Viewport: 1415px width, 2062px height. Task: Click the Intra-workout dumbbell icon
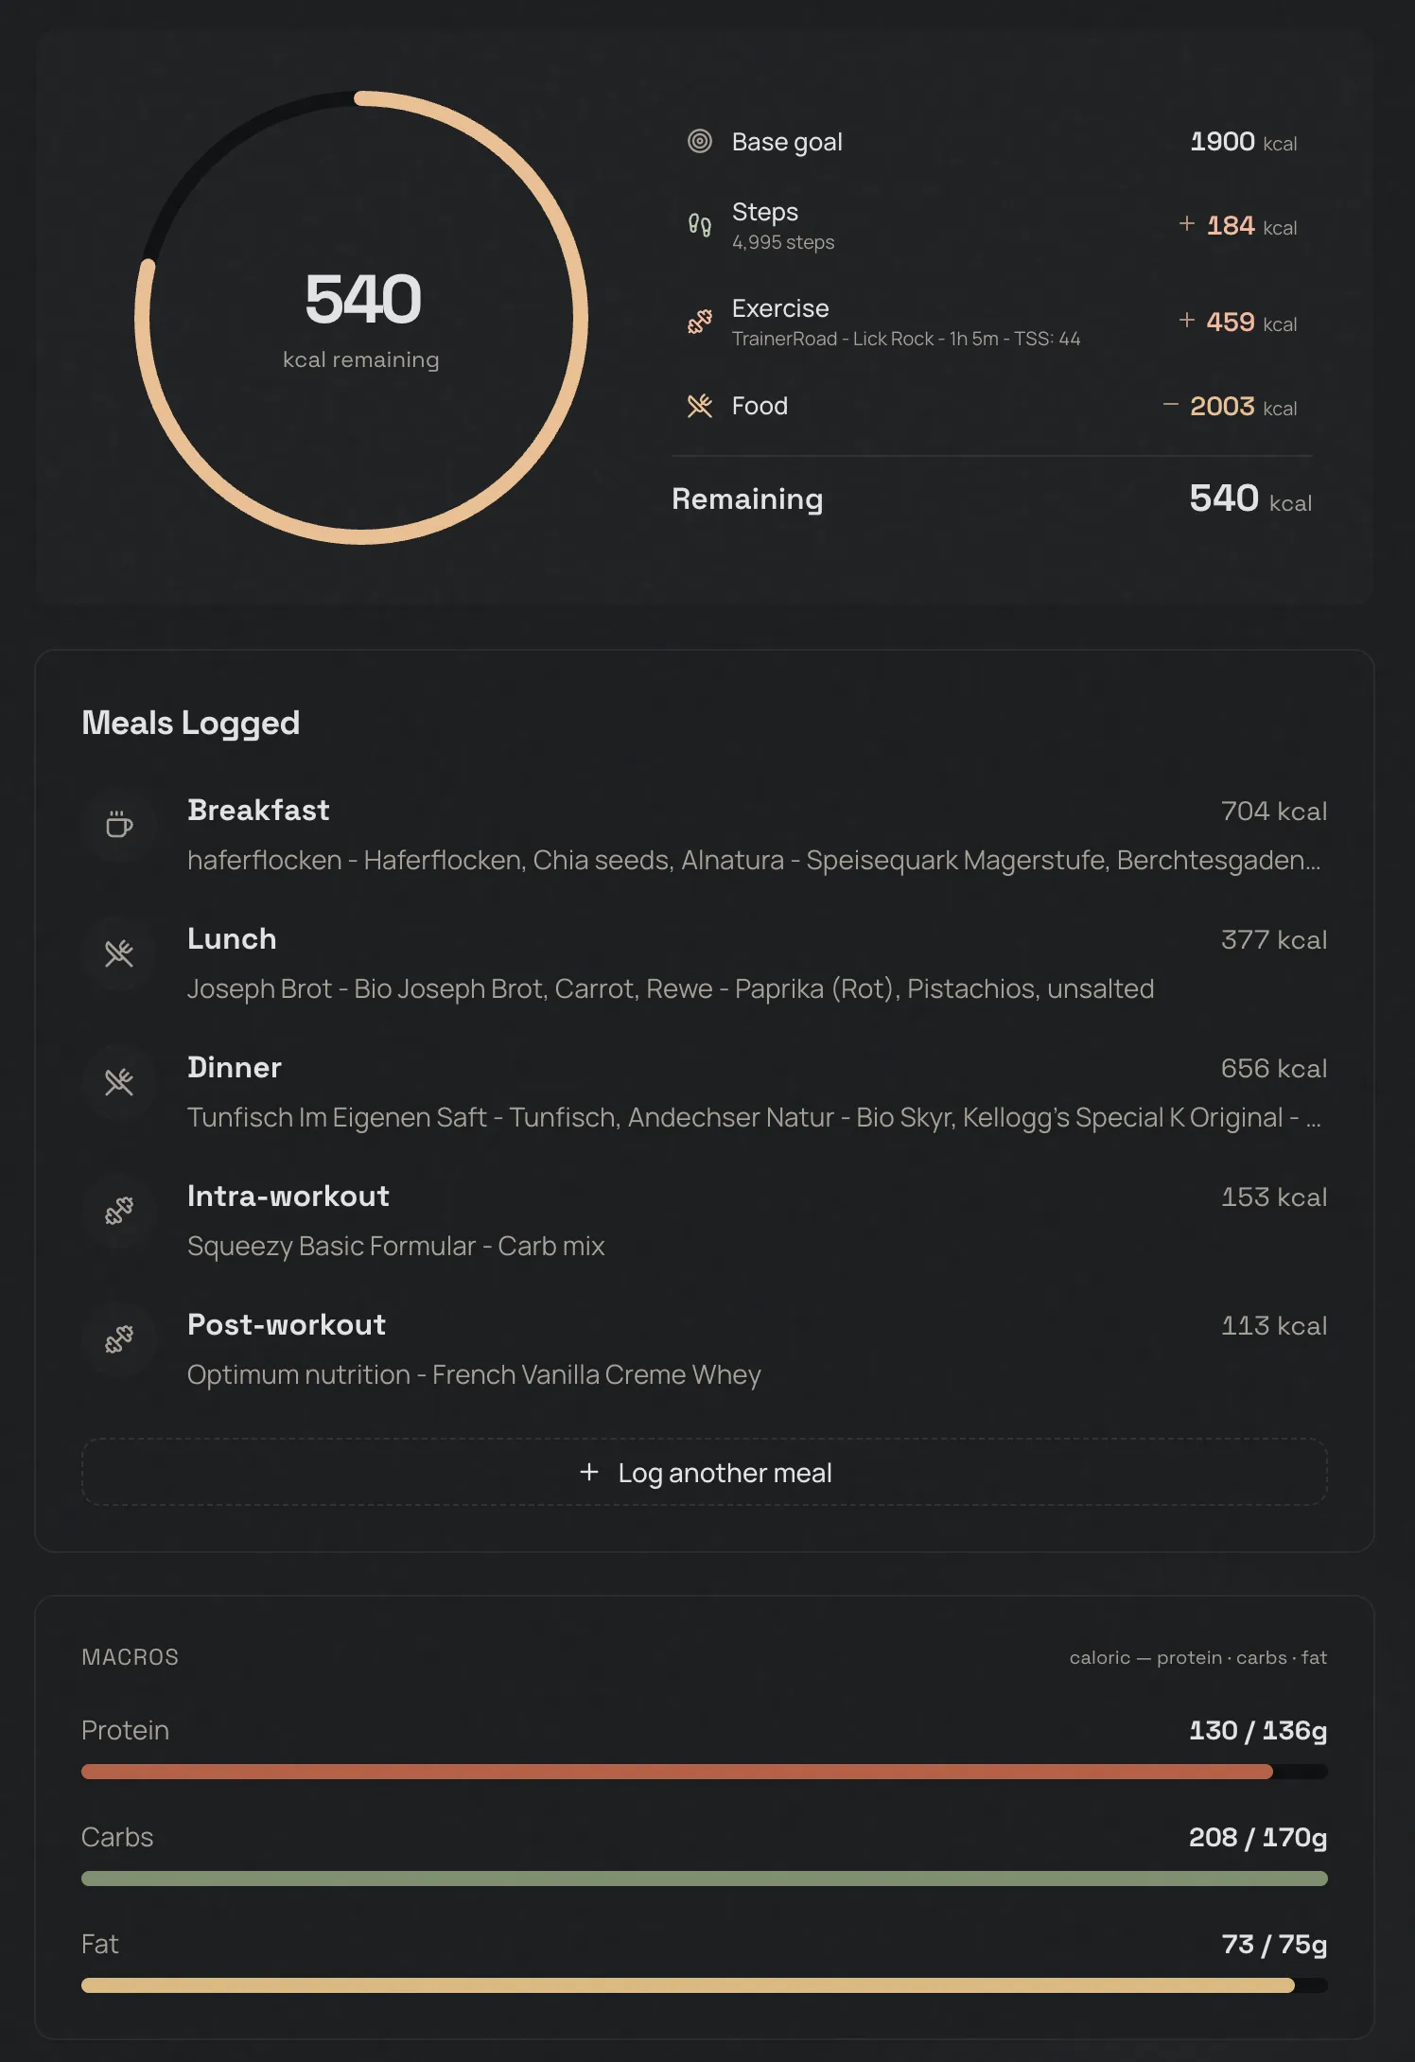[119, 1211]
